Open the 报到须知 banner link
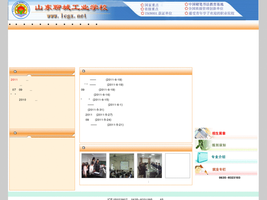The image size is (267, 200). coord(226,145)
